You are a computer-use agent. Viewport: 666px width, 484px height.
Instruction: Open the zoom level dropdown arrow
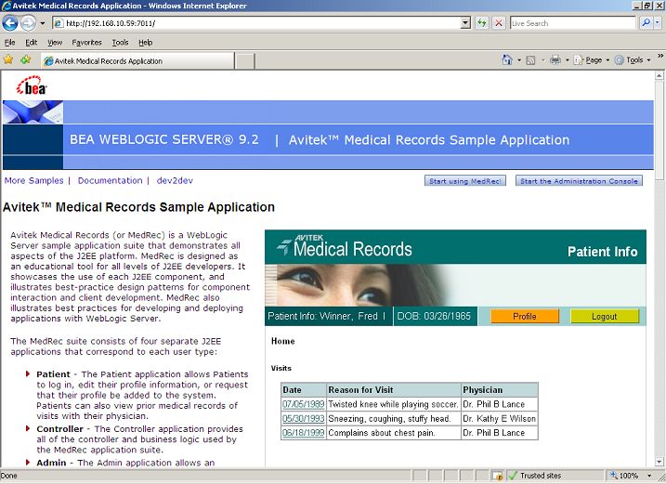click(649, 476)
